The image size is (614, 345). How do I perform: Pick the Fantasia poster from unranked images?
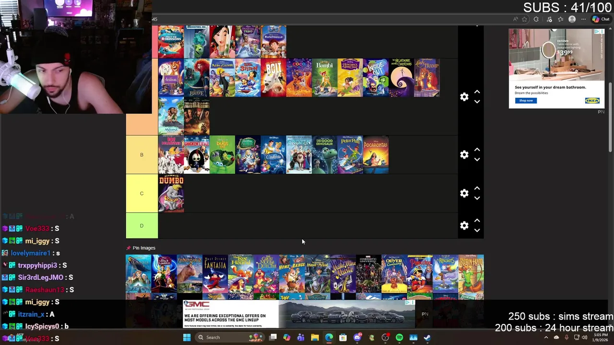coord(215,274)
